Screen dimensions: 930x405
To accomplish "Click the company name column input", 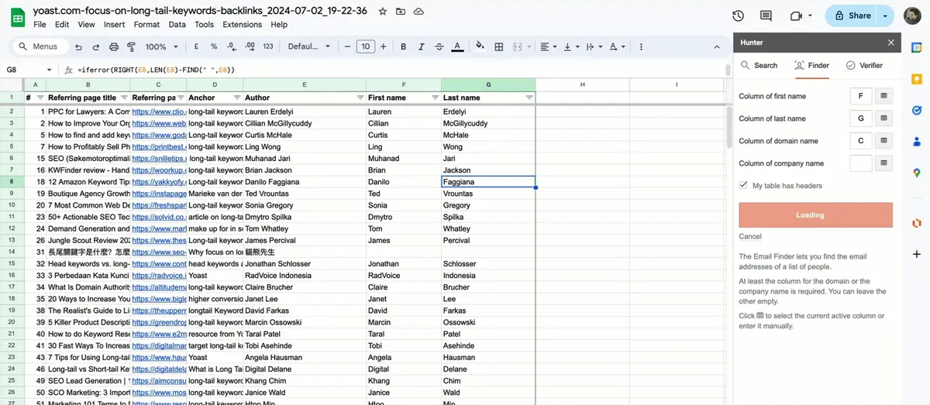I will [x=861, y=163].
